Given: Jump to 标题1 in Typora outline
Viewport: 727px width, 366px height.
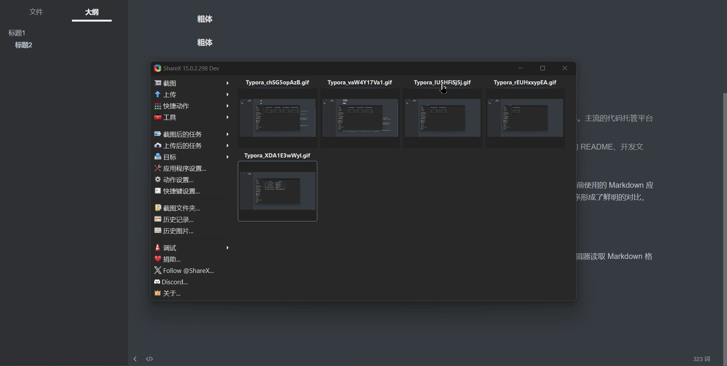Looking at the screenshot, I should 17,33.
